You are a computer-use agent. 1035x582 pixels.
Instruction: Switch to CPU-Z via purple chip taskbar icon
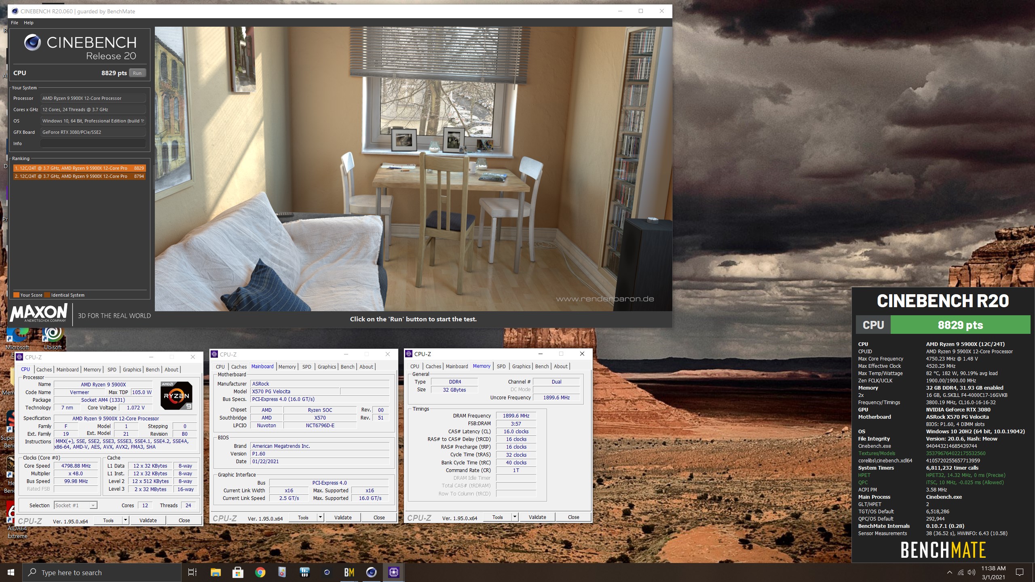pos(393,572)
